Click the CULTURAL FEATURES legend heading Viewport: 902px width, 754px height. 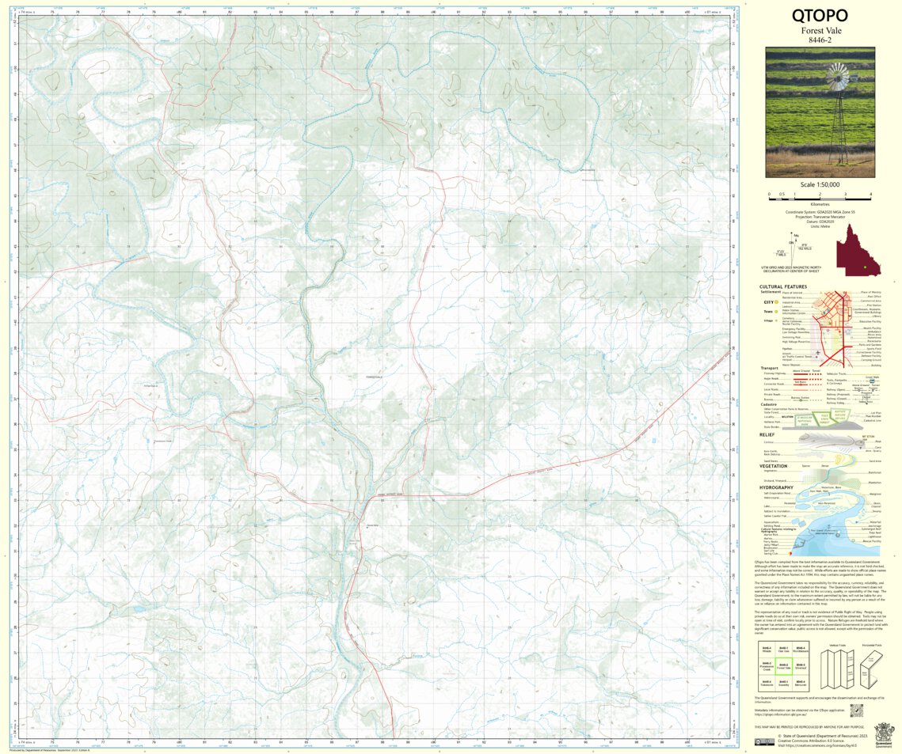pos(784,286)
